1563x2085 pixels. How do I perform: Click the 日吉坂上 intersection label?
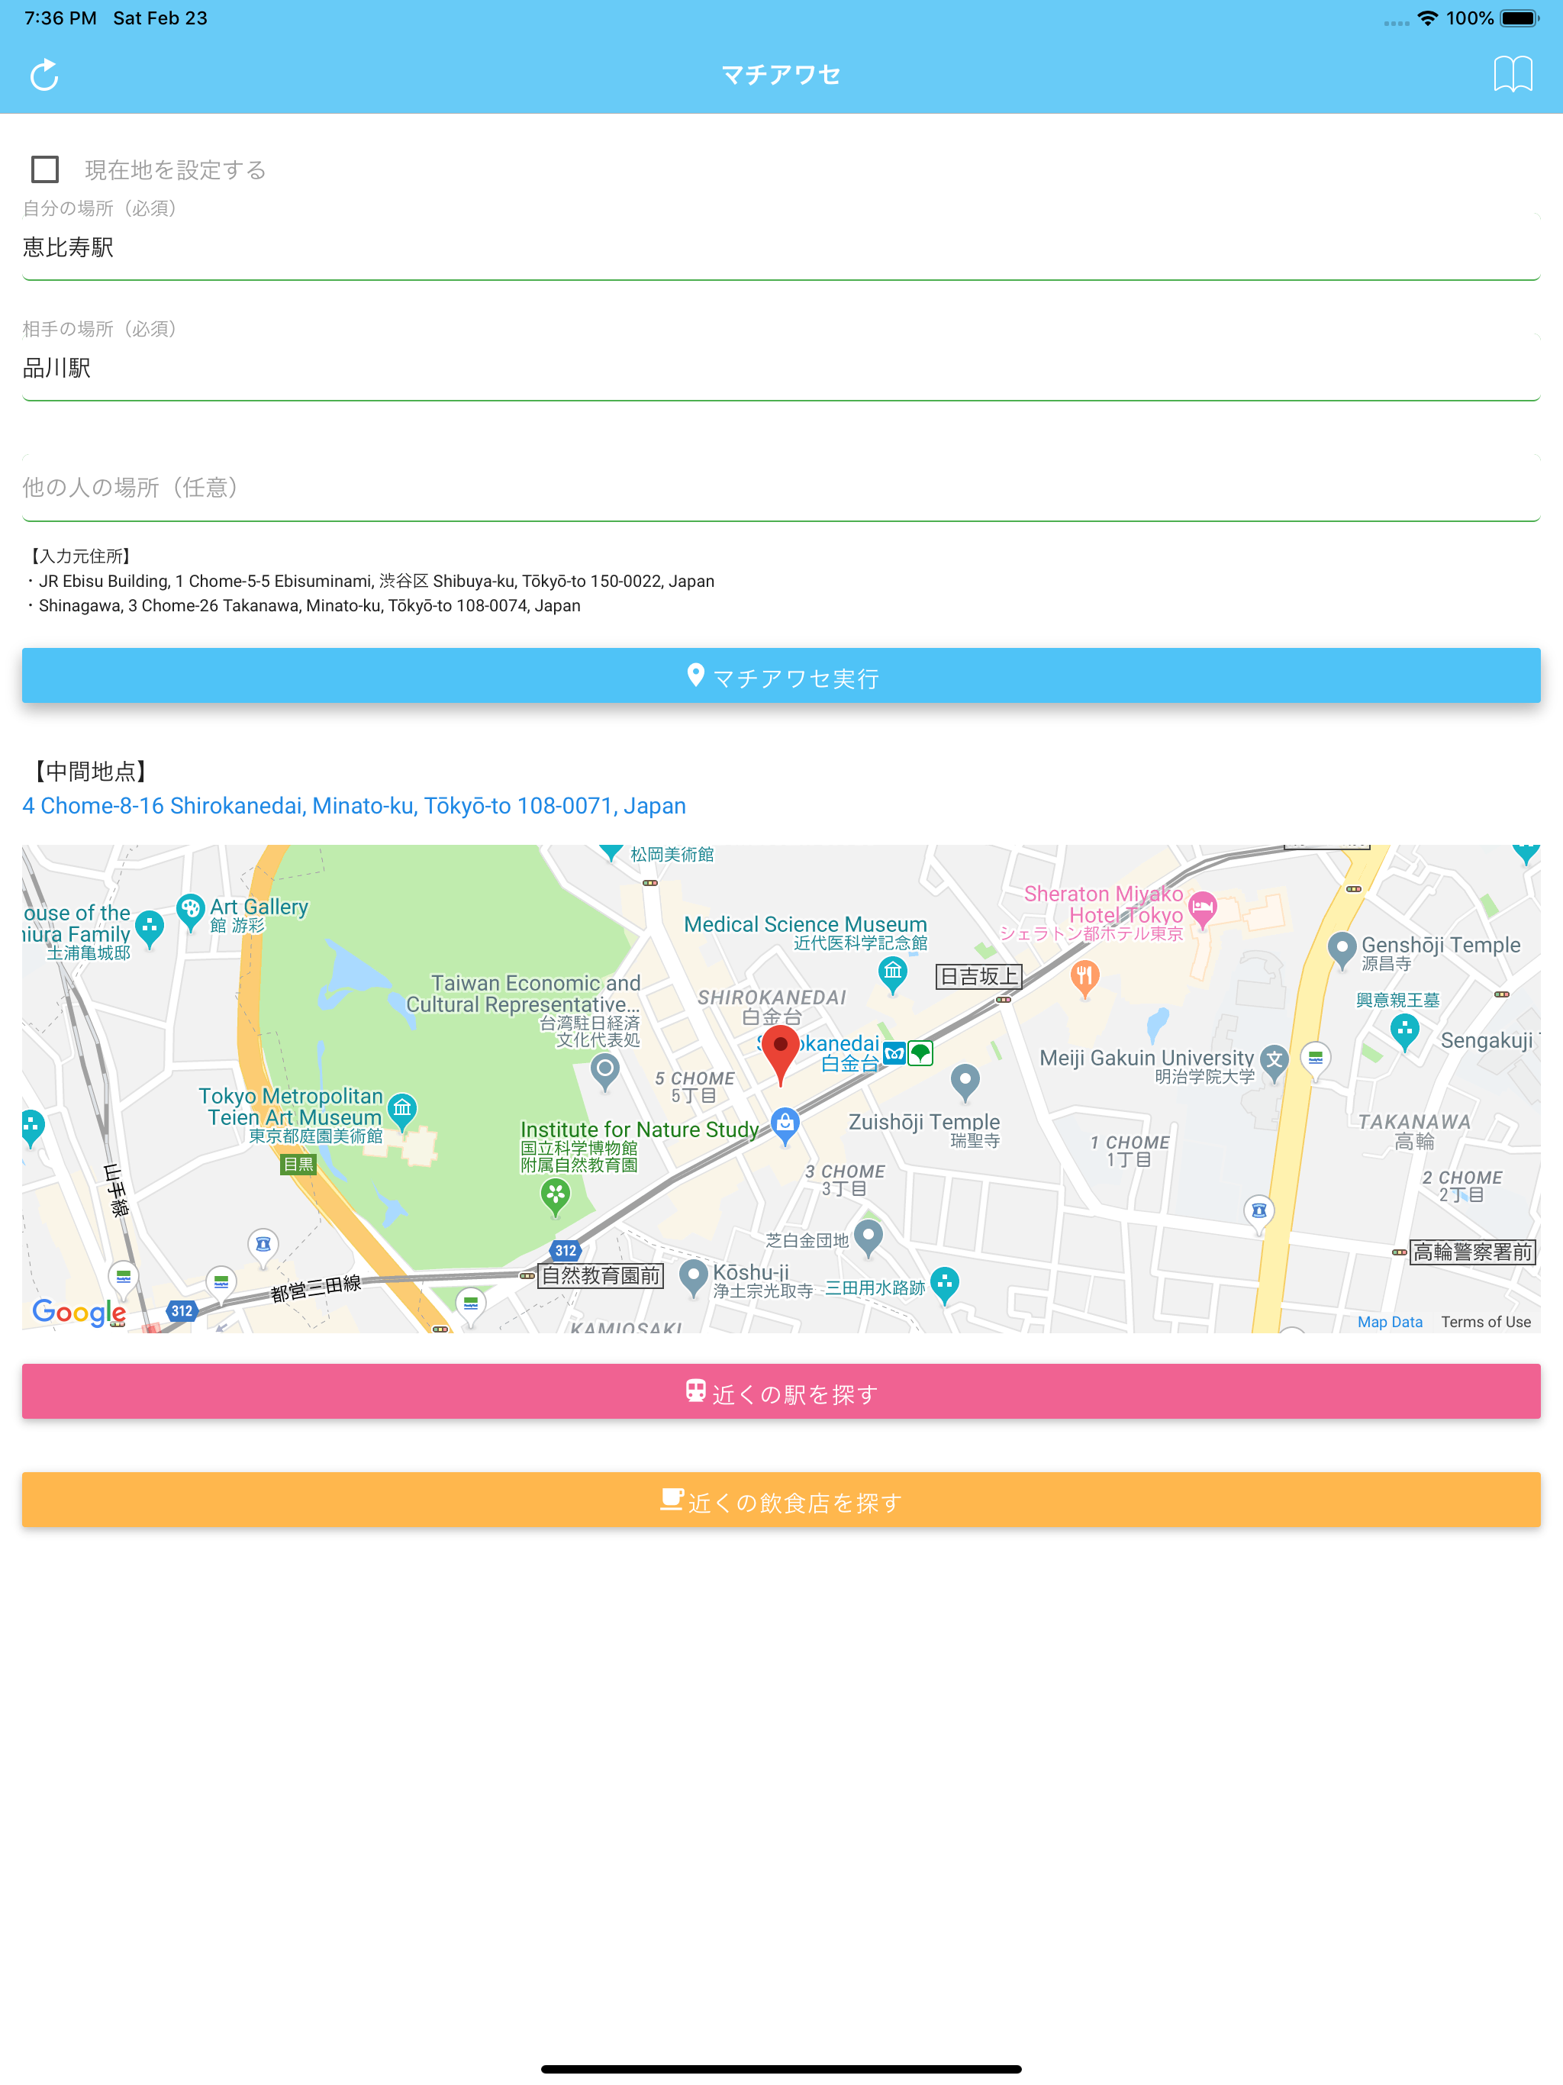978,977
